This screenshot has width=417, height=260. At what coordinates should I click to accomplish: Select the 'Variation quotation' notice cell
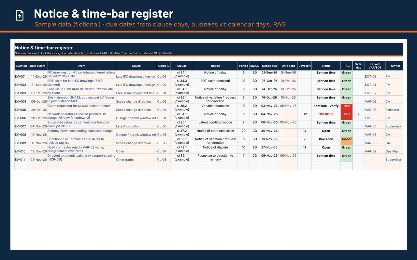click(x=215, y=108)
